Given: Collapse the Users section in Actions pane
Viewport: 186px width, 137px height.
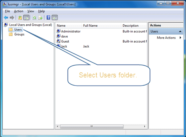Looking at the screenshot, I should (x=180, y=31).
